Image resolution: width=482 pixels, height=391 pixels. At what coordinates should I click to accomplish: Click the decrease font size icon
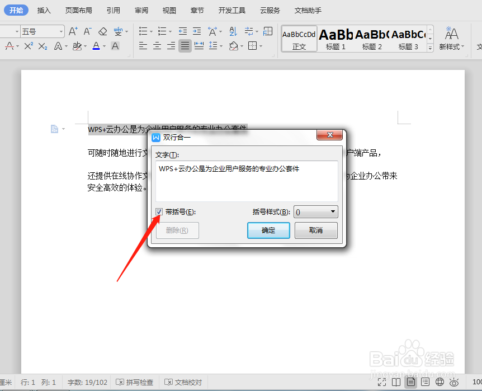[x=88, y=31]
